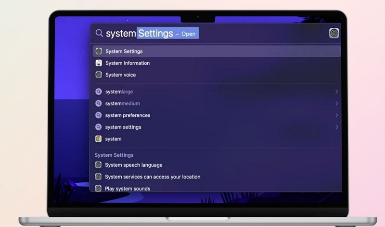Click the System Information app icon
Screen dimensions: 385x227
[99, 63]
